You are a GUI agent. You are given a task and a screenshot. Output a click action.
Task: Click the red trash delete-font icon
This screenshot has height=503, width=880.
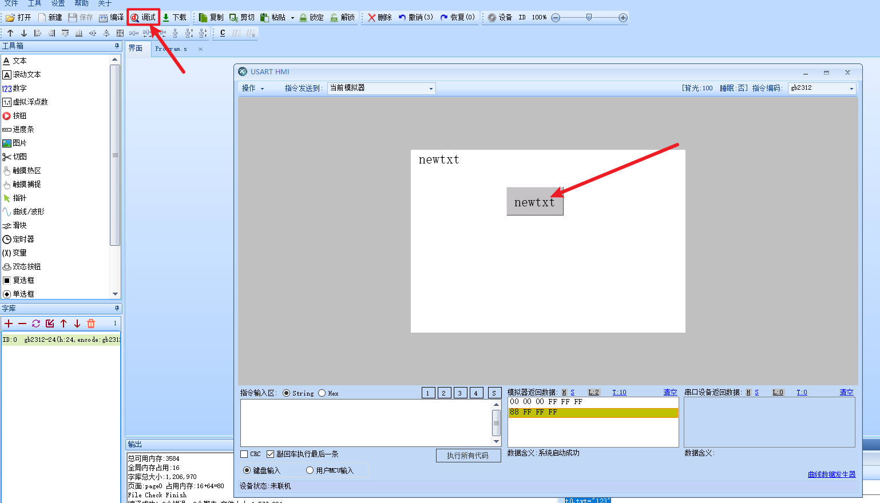point(91,324)
